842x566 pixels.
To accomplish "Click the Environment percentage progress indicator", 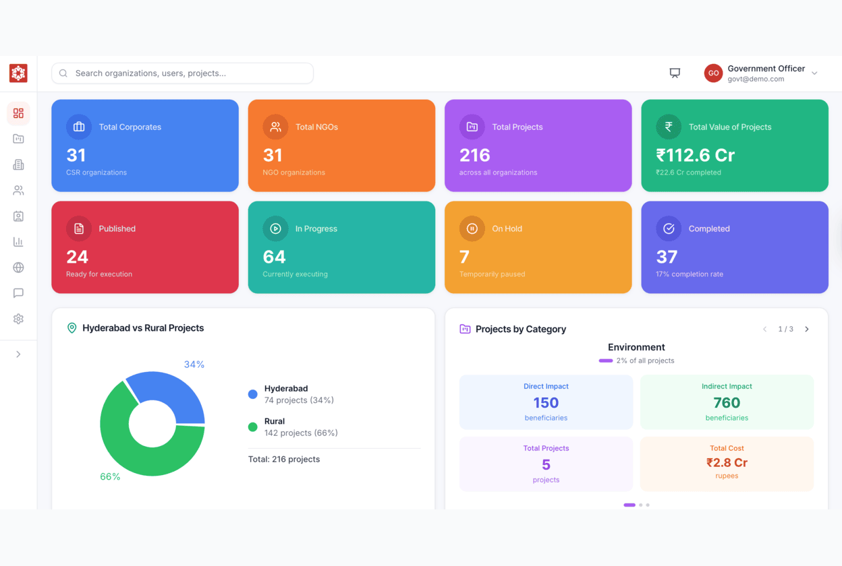I will pyautogui.click(x=605, y=360).
